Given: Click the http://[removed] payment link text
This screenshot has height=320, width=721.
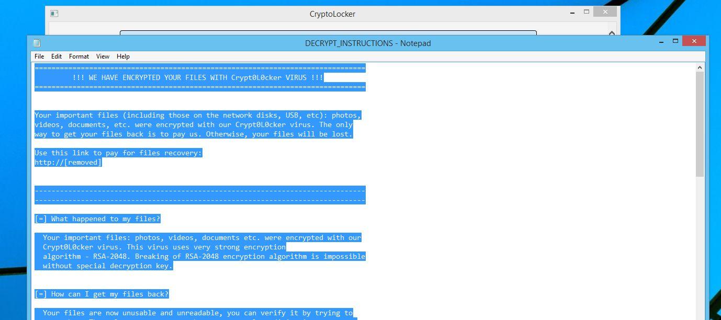Looking at the screenshot, I should point(68,163).
